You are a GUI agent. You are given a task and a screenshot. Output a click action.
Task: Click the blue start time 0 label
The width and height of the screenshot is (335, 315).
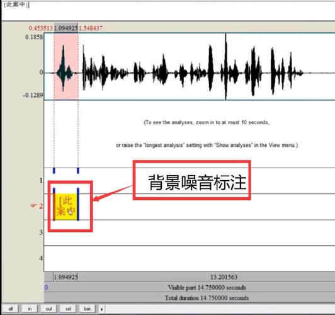click(x=46, y=287)
